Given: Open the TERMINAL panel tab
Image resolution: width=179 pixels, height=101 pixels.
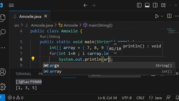Looking at the screenshot, I should coord(23,74).
